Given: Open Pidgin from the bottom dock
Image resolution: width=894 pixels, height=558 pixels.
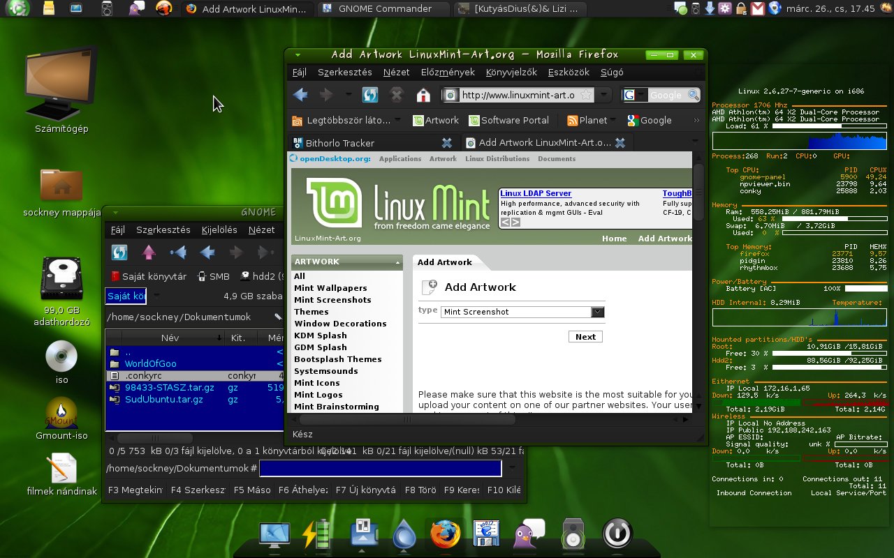Looking at the screenshot, I should click(x=529, y=534).
